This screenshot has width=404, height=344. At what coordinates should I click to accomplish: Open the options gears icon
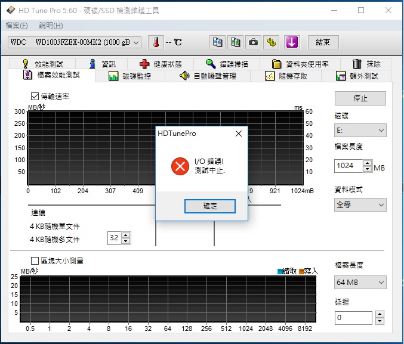[x=272, y=42]
